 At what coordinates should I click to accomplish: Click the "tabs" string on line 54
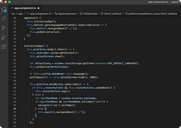tap(98, 102)
